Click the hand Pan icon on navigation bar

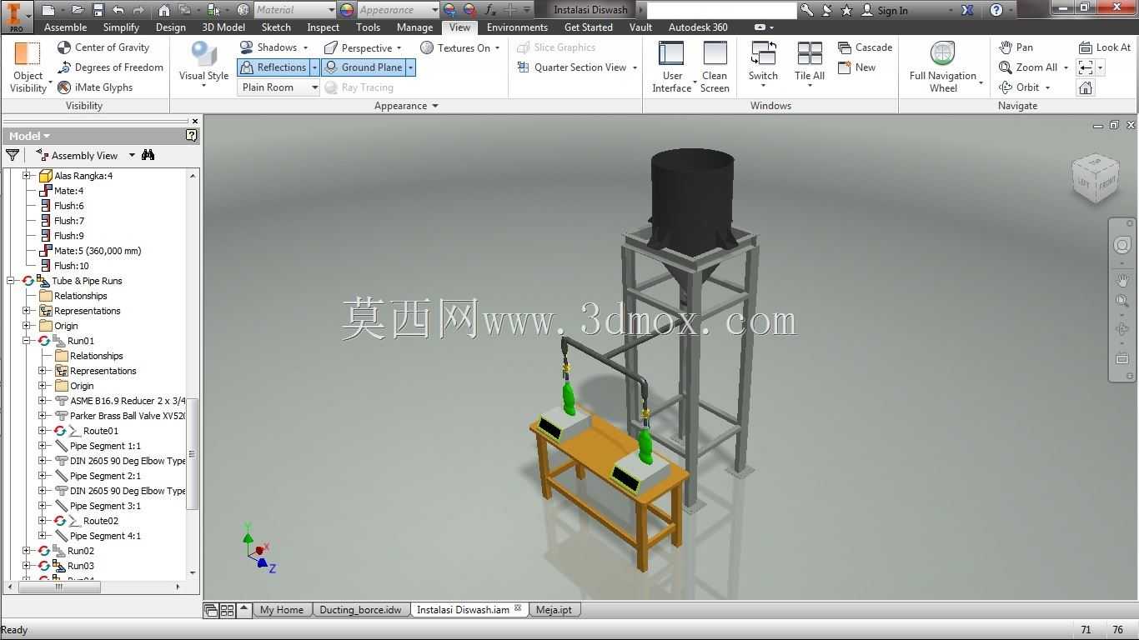[1122, 280]
